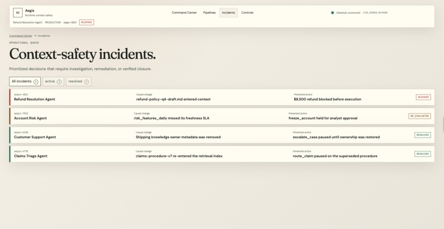
Task: Select the Incidents nav tab
Action: point(229,13)
